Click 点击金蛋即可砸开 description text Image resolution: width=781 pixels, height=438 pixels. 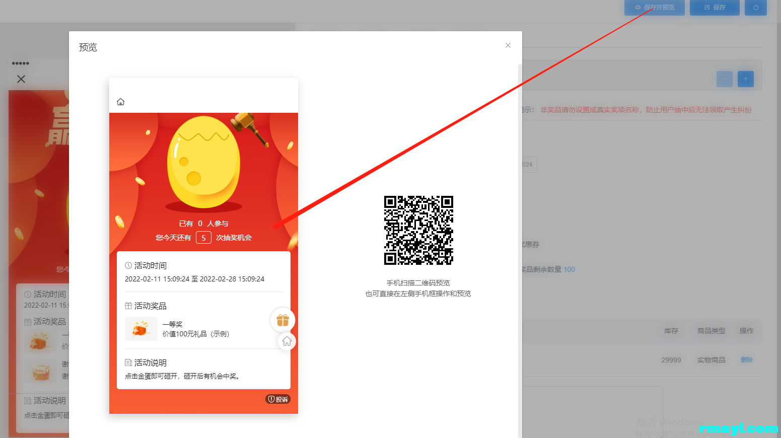[182, 376]
